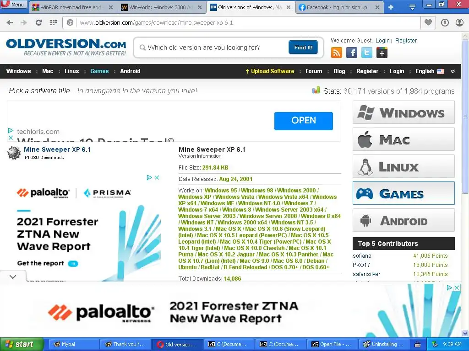The width and height of the screenshot is (469, 351).
Task: Click the address bar URL
Action: (156, 23)
